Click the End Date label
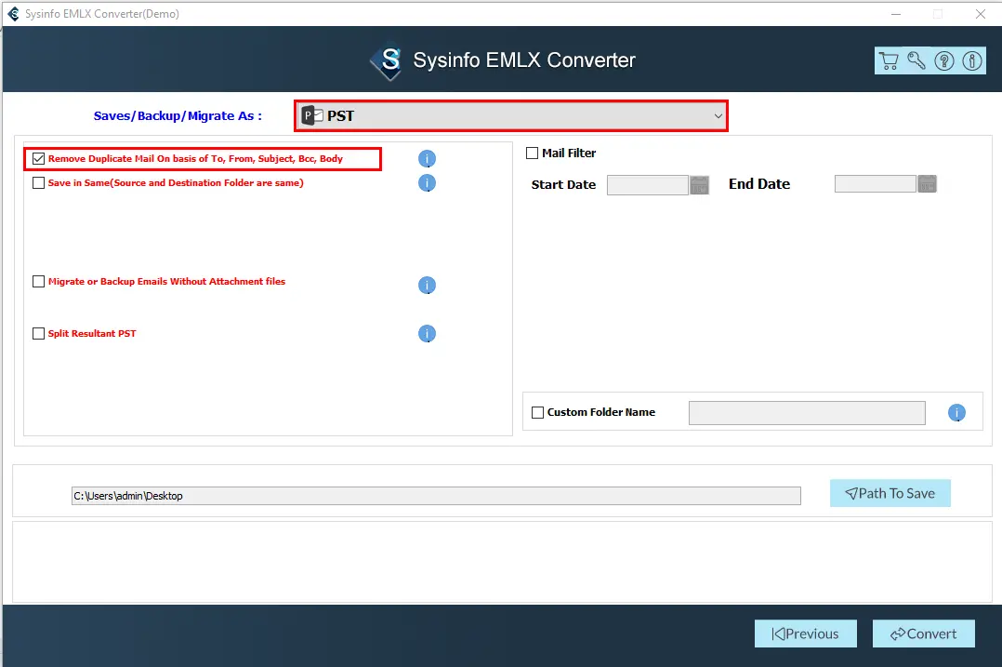This screenshot has height=667, width=1002. (x=759, y=184)
